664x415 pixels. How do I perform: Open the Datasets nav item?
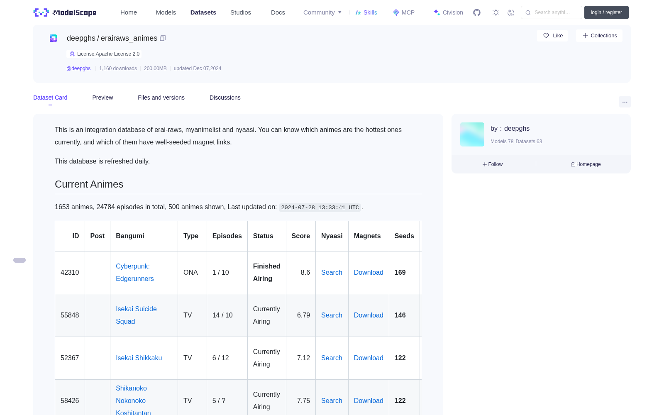pyautogui.click(x=203, y=12)
